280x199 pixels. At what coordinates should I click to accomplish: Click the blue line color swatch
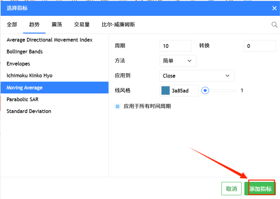(165, 91)
